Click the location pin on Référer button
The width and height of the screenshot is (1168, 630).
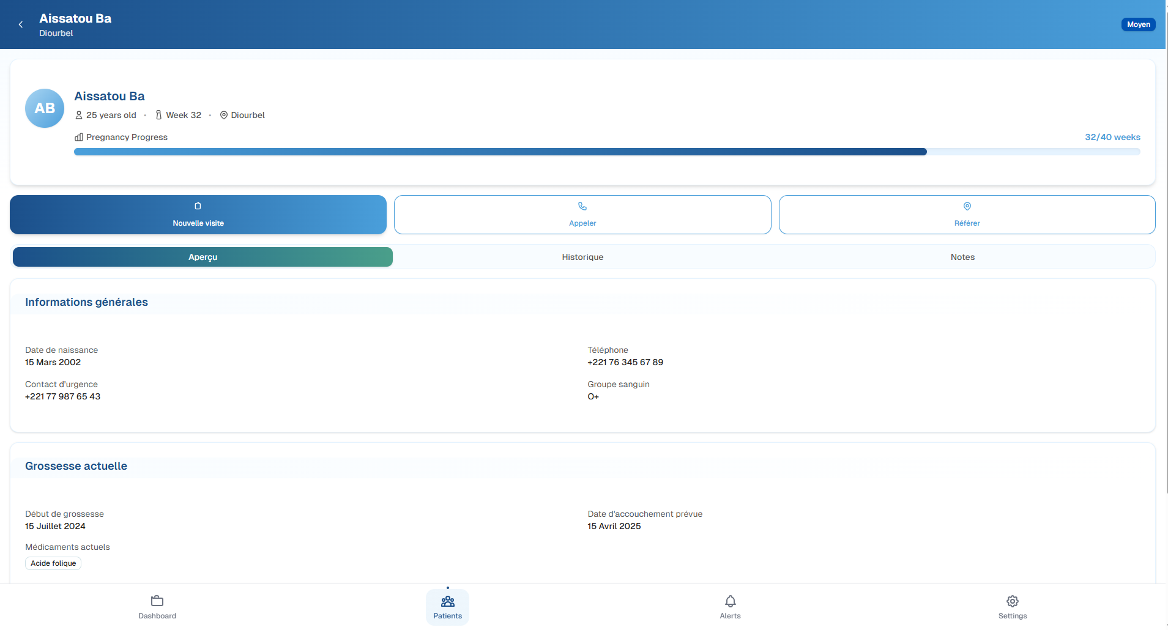966,206
